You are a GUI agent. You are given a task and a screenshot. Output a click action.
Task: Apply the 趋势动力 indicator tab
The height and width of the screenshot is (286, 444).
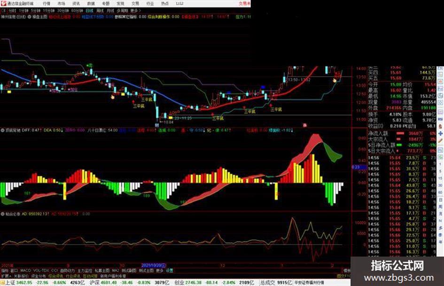[68, 271]
